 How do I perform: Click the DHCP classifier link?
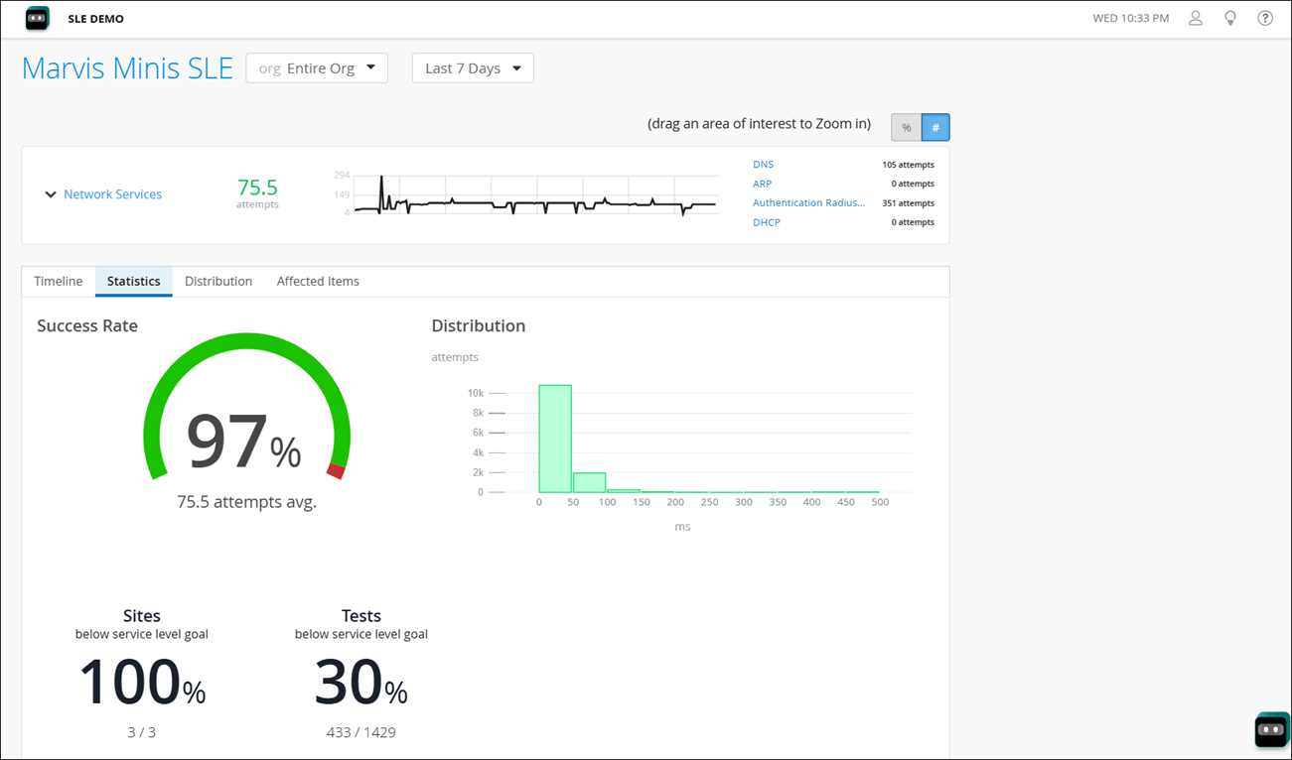pos(767,222)
